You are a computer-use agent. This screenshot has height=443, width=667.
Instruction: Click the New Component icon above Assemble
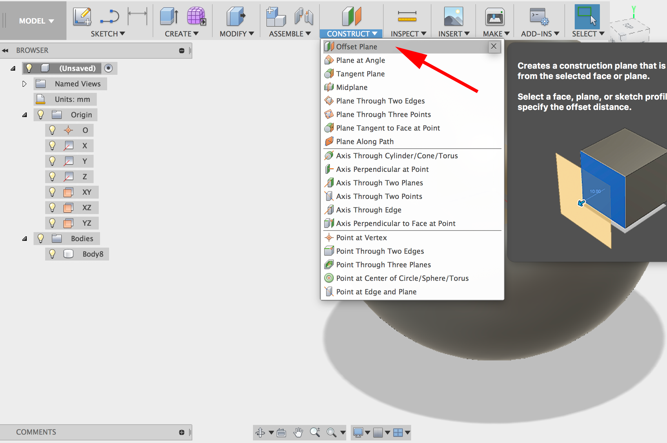pyautogui.click(x=276, y=16)
